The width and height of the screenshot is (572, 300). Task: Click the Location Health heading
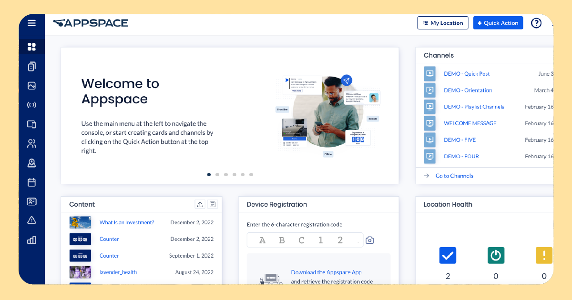click(448, 204)
